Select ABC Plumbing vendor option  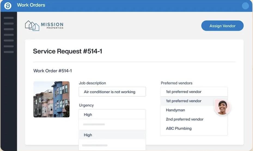click(x=179, y=128)
